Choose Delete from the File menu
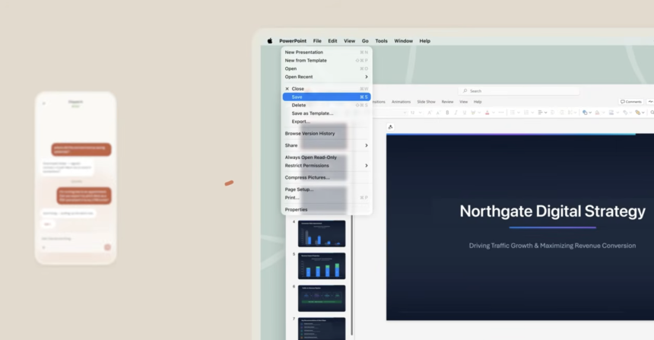The height and width of the screenshot is (340, 654). pos(326,105)
